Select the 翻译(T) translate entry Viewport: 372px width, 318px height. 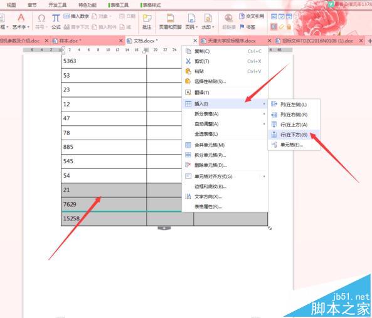click(225, 93)
